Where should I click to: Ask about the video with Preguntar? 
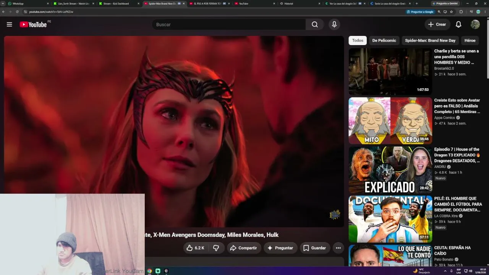coord(280,248)
